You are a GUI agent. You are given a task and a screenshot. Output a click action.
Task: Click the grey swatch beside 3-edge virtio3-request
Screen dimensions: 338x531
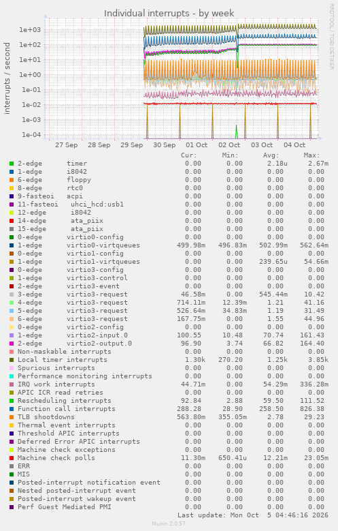coord(12,294)
